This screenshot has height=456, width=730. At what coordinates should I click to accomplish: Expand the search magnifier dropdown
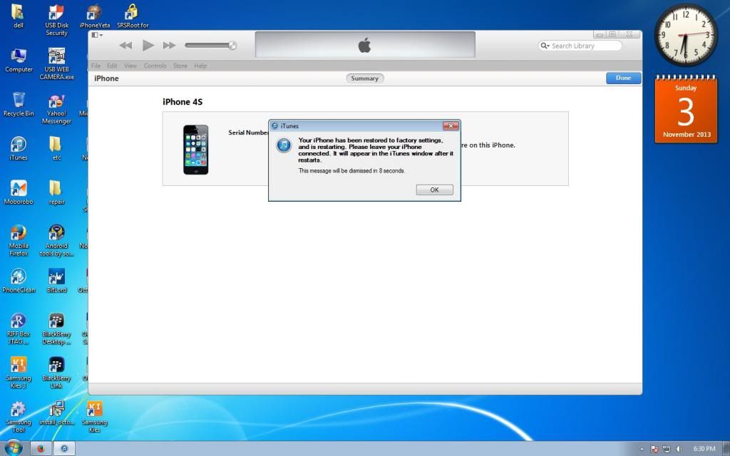point(545,46)
